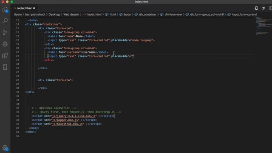Open the Source Control view
272x153 pixels.
point(5,32)
